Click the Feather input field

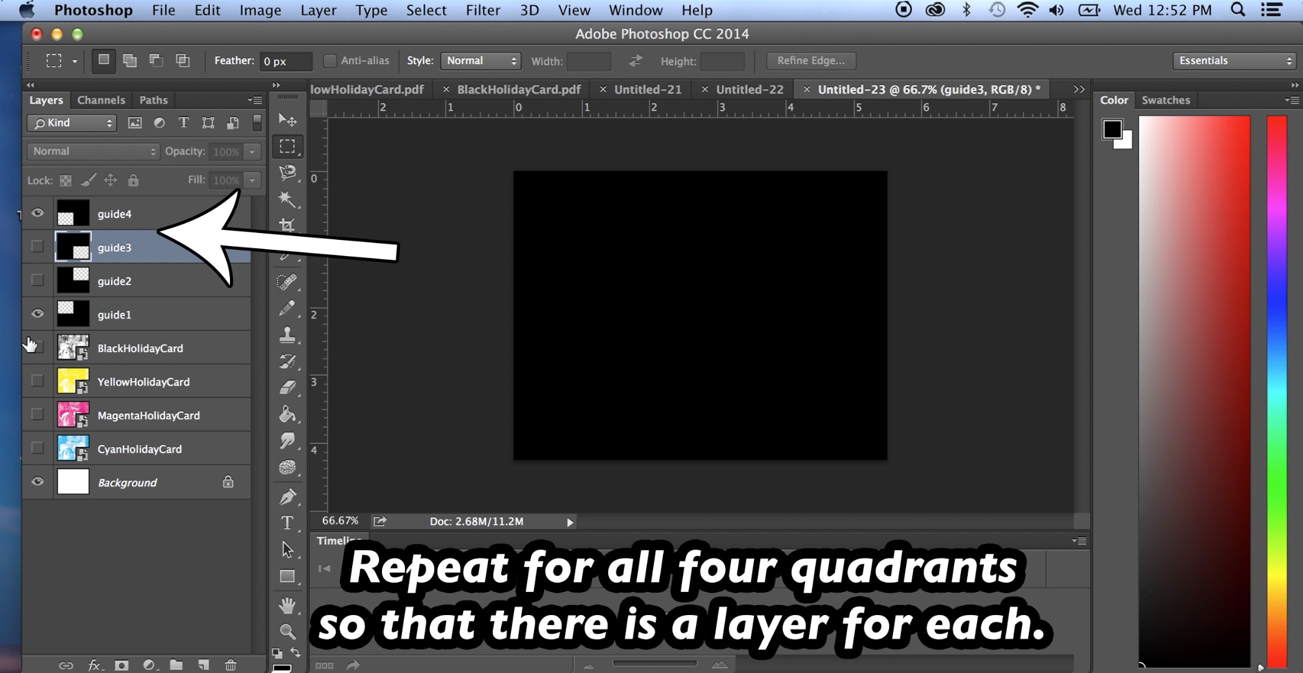(282, 61)
